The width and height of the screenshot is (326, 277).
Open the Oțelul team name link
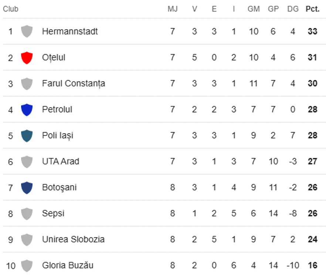[x=54, y=58]
